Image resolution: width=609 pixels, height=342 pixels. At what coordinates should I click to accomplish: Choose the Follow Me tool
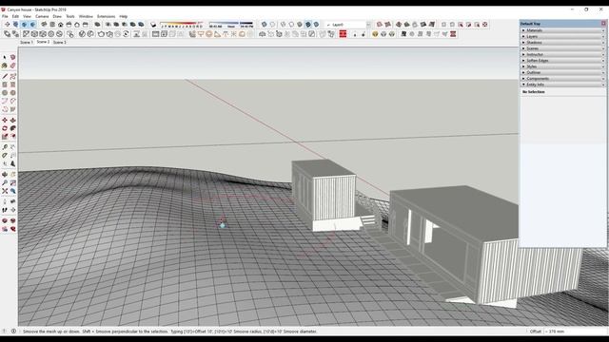pos(12,128)
